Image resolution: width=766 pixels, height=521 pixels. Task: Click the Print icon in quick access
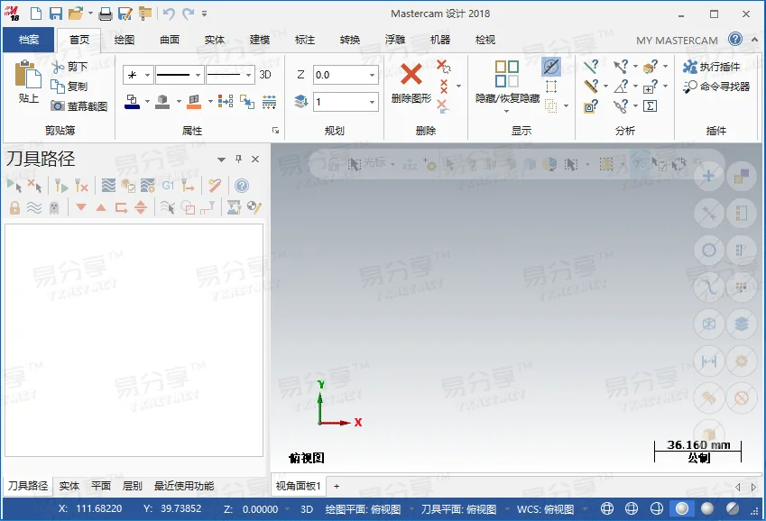click(105, 14)
